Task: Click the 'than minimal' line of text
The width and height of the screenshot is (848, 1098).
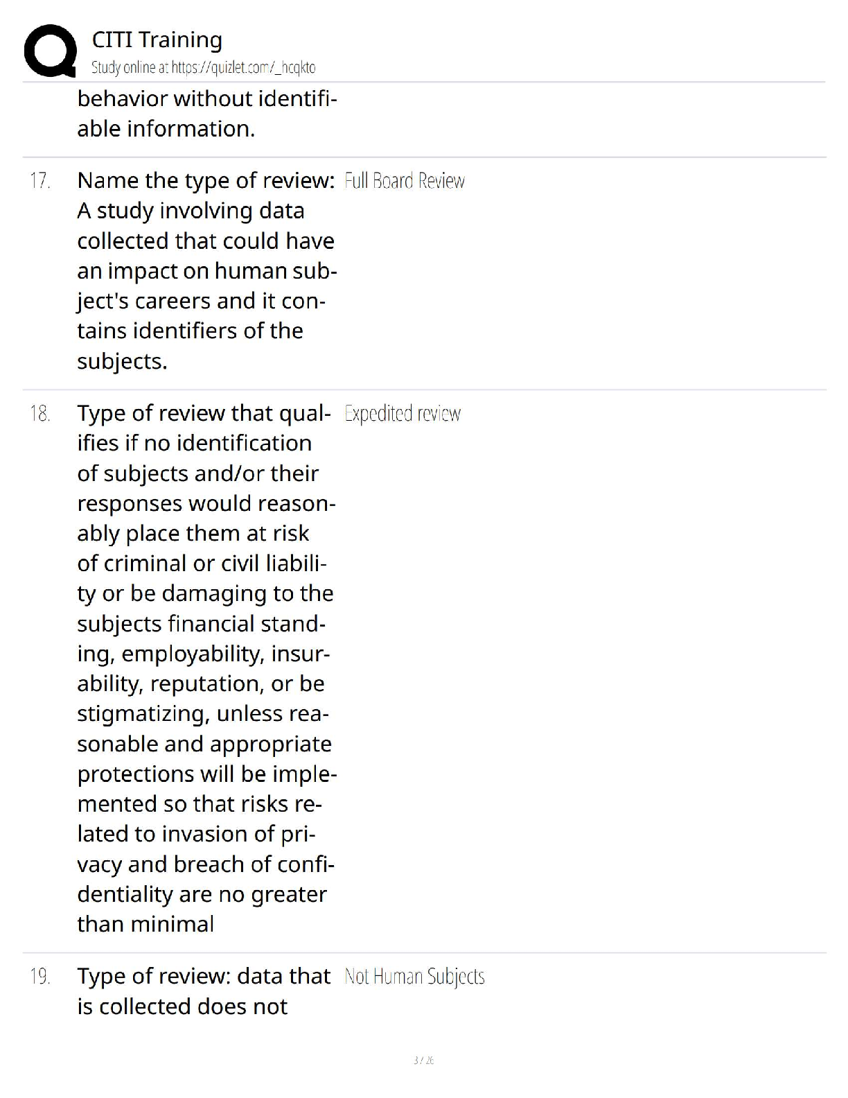Action: (145, 924)
